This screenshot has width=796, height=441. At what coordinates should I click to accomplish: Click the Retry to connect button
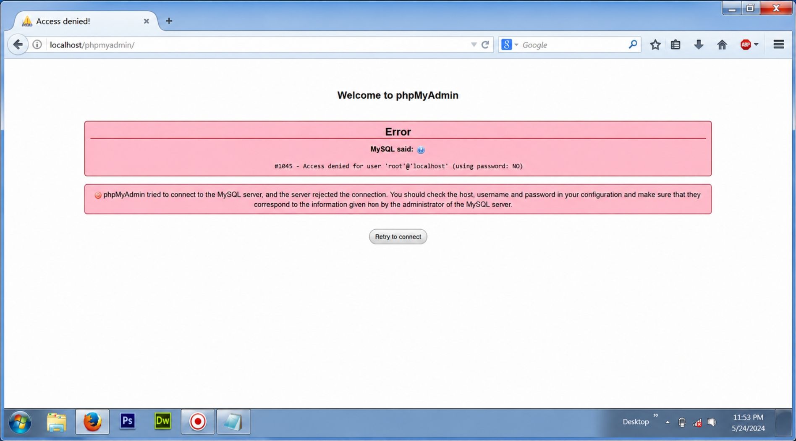pyautogui.click(x=398, y=237)
